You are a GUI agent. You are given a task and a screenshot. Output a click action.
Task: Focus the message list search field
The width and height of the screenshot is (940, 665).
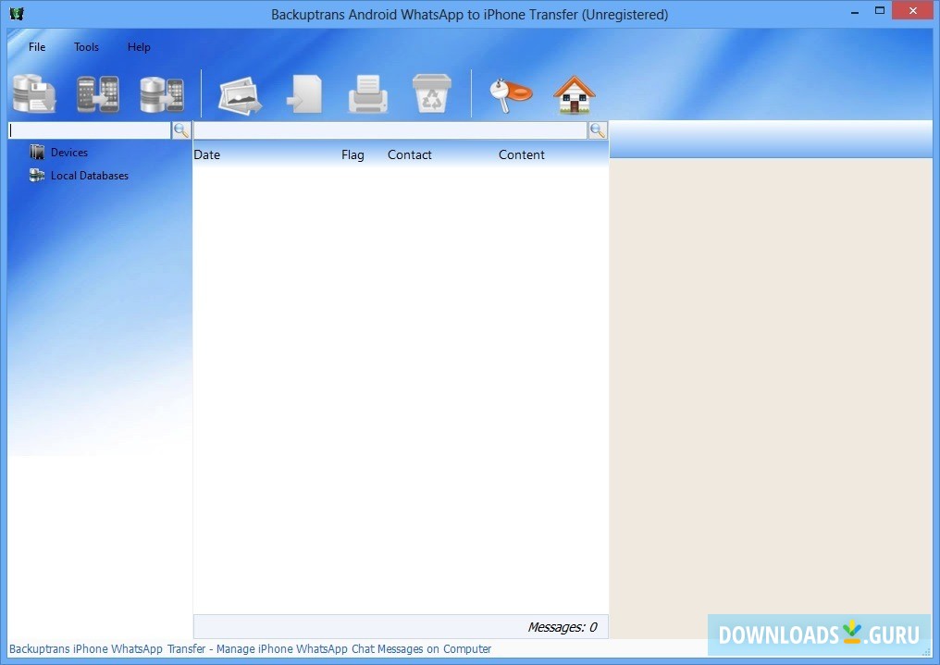(390, 130)
